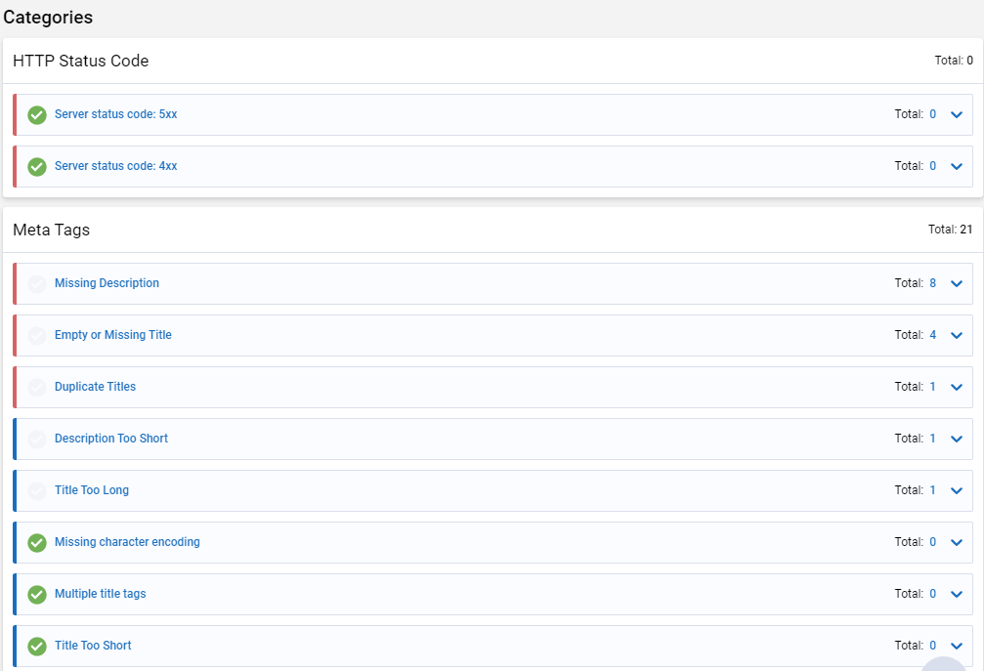984x671 pixels.
Task: Open the Missing character encoding link
Action: 127,542
